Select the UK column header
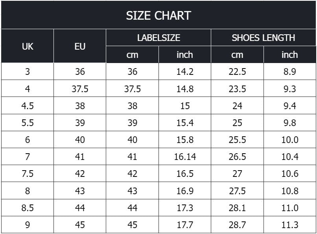This screenshot has height=234, width=317. coord(28,46)
